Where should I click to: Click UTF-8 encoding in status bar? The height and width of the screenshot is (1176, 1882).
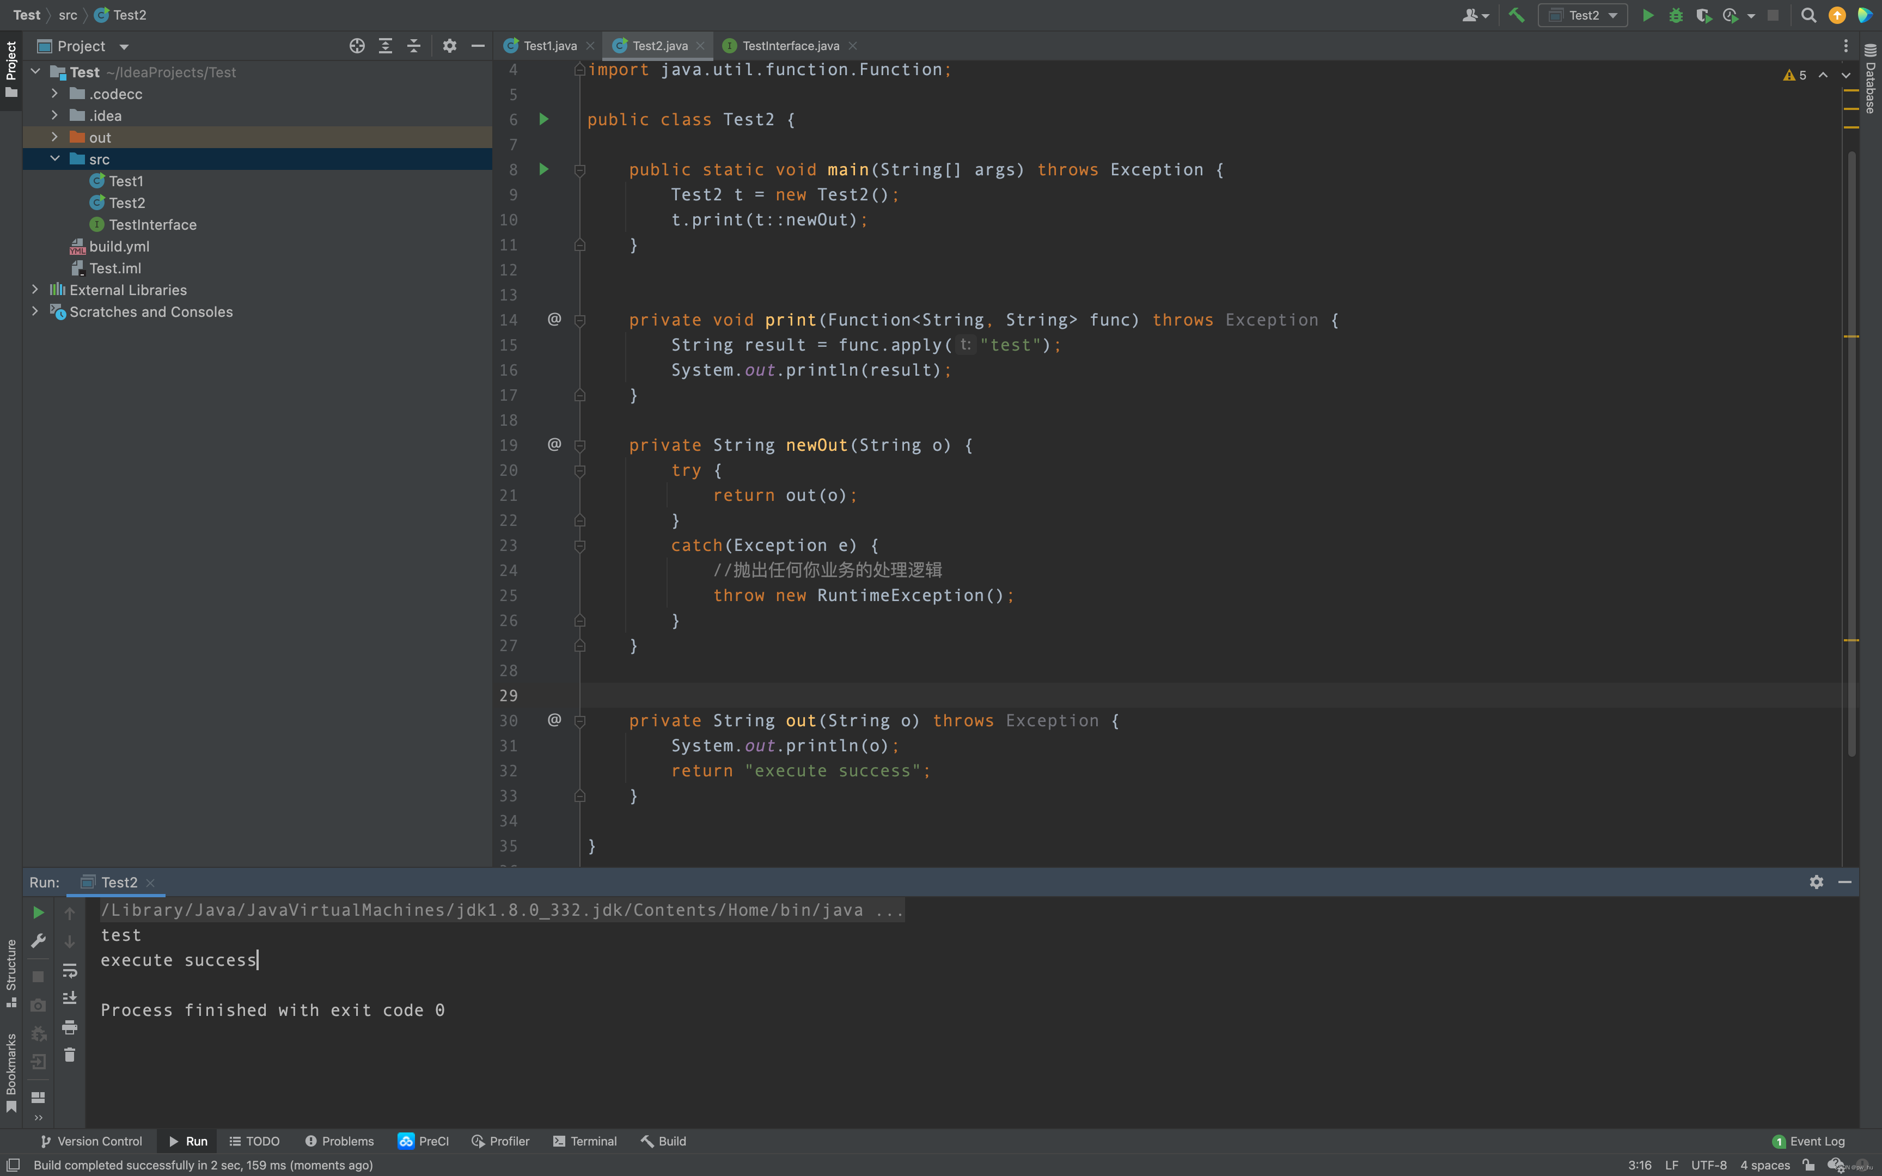click(1709, 1165)
